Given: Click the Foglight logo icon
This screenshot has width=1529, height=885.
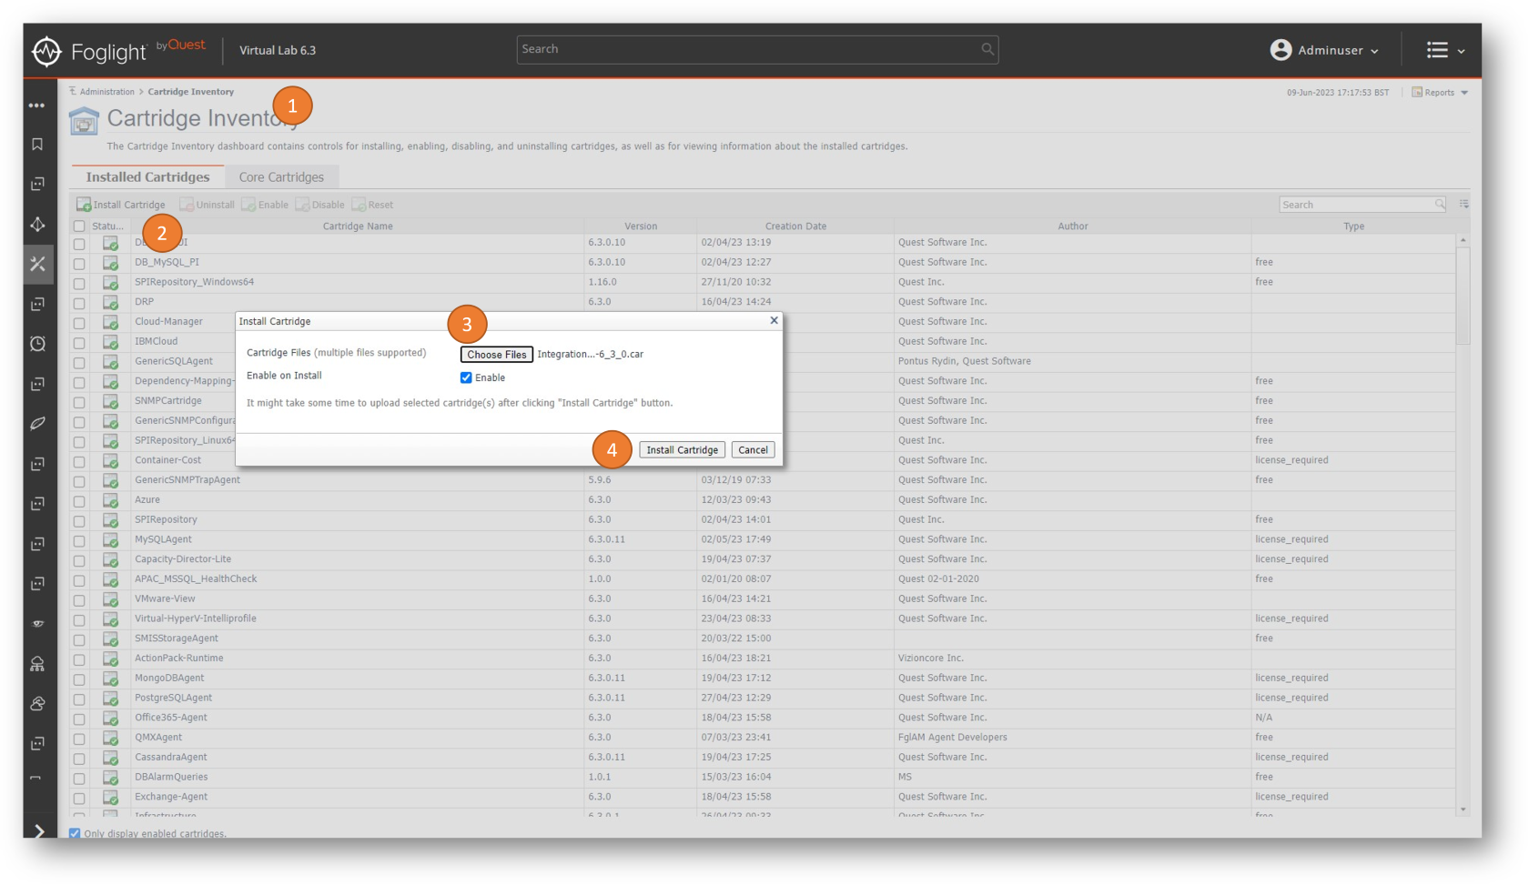Looking at the screenshot, I should coord(46,51).
